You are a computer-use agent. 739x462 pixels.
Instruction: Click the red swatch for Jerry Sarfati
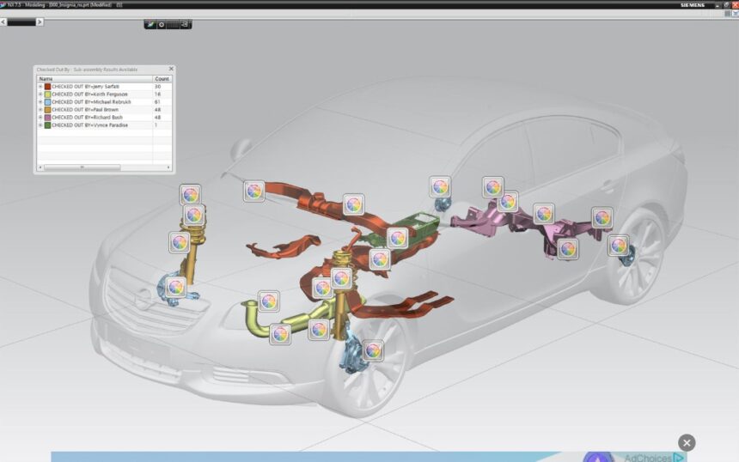tap(47, 87)
